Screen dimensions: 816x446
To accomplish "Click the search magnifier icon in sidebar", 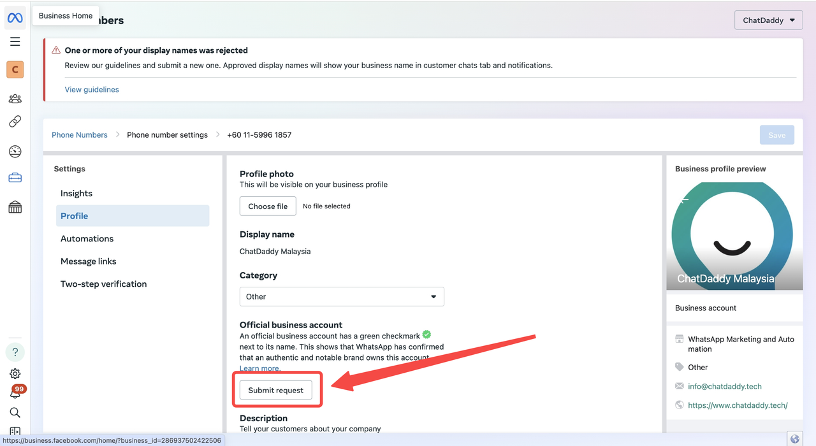I will coord(15,412).
